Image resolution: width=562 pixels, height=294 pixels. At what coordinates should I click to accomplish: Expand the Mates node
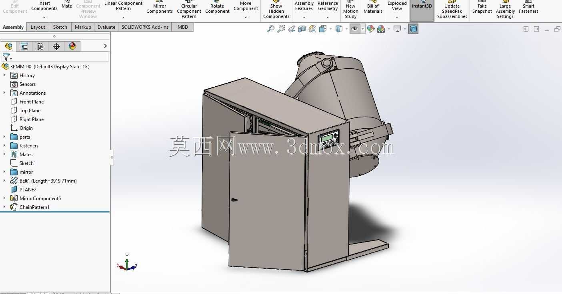[4, 154]
